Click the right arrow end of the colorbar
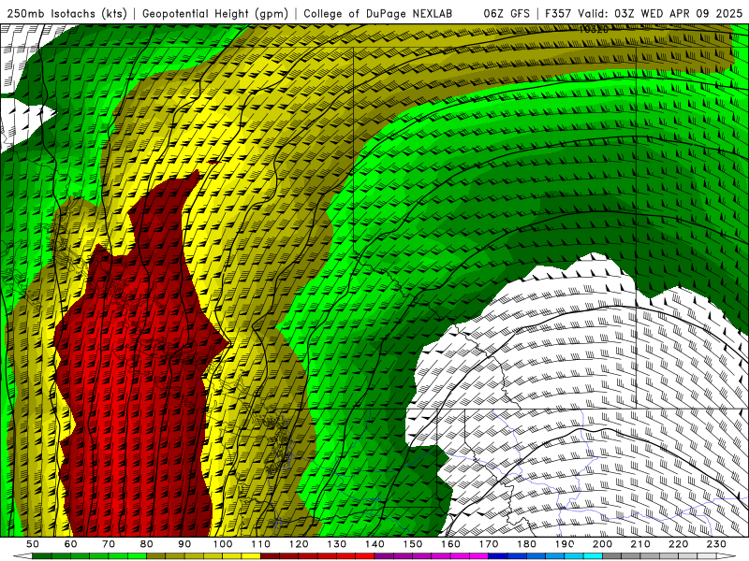This screenshot has width=749, height=561. pos(727,556)
